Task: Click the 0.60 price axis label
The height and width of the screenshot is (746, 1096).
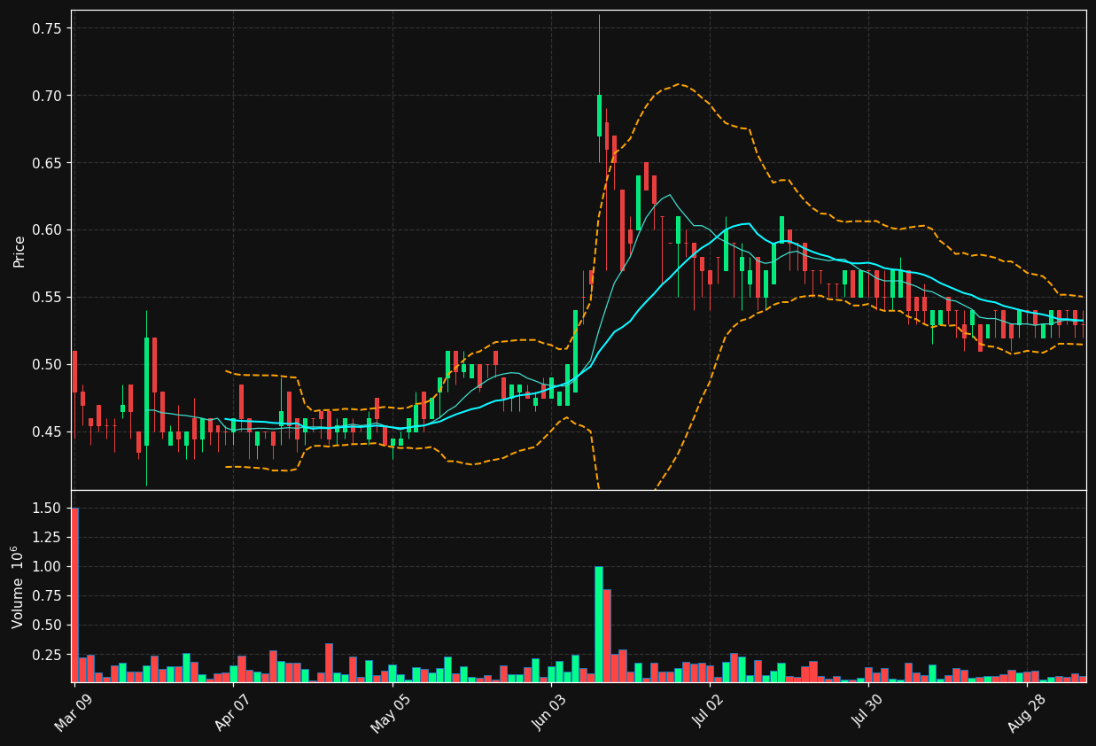Action: (47, 230)
